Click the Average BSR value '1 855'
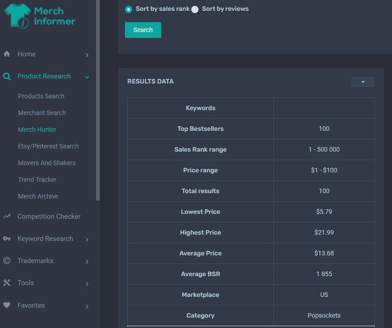Viewport: 392px width, 328px height. click(324, 274)
